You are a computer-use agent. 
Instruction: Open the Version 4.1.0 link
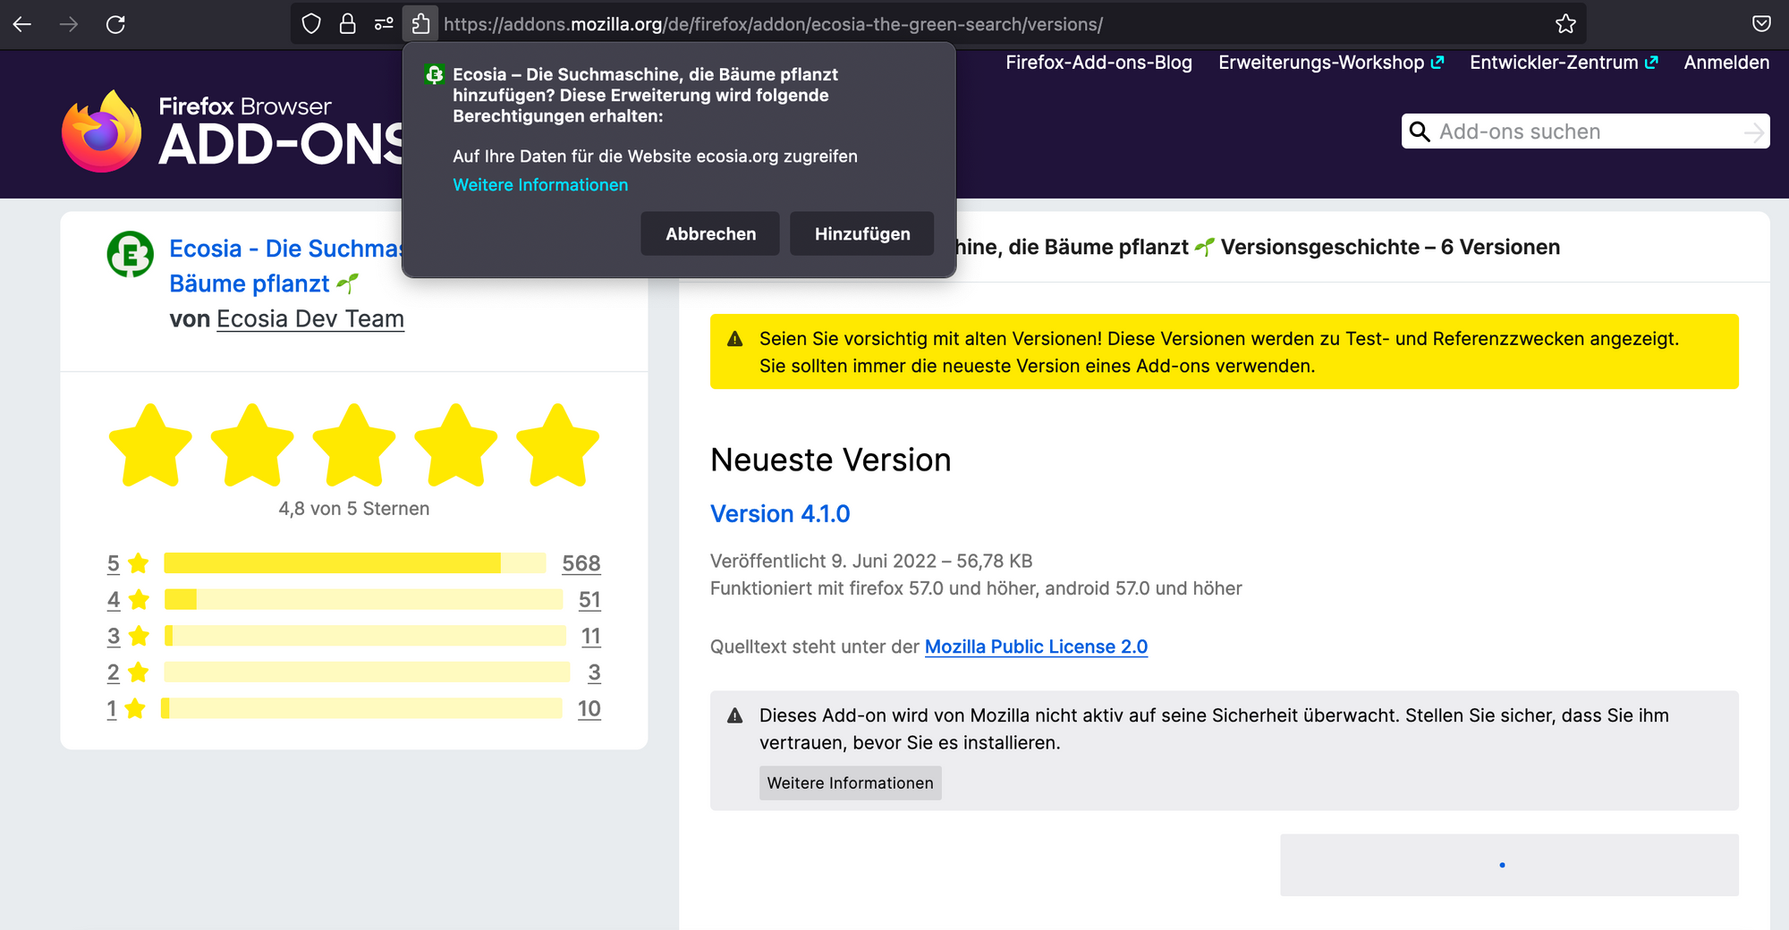(x=780, y=514)
